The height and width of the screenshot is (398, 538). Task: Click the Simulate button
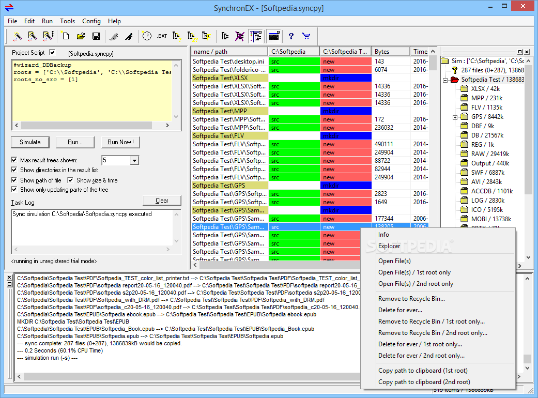[x=30, y=142]
